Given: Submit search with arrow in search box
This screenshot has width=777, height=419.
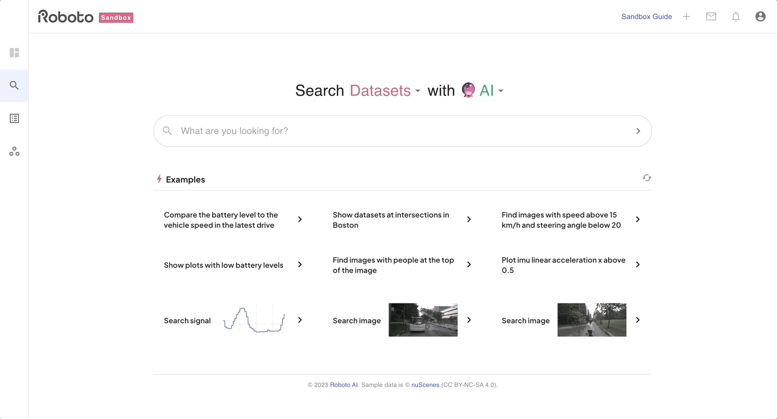Looking at the screenshot, I should coord(638,131).
